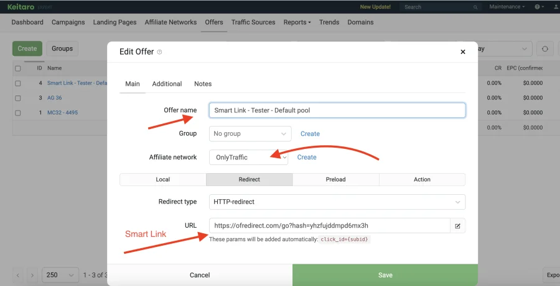Click the URL macro edit icon
This screenshot has height=286, width=560.
pos(457,226)
